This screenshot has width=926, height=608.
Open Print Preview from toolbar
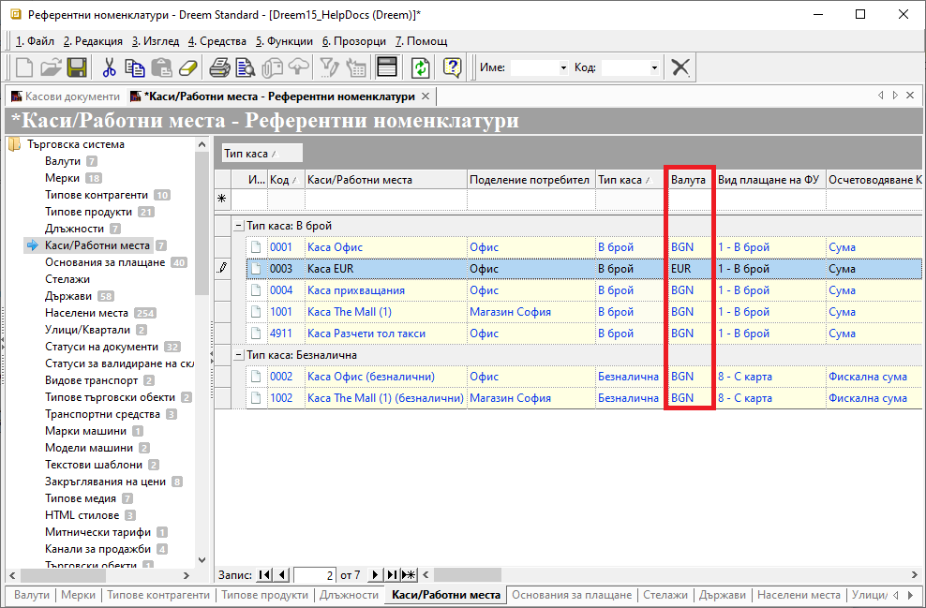pyautogui.click(x=246, y=67)
